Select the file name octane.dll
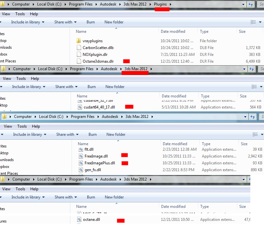This screenshot has width=264, height=228. [91, 220]
